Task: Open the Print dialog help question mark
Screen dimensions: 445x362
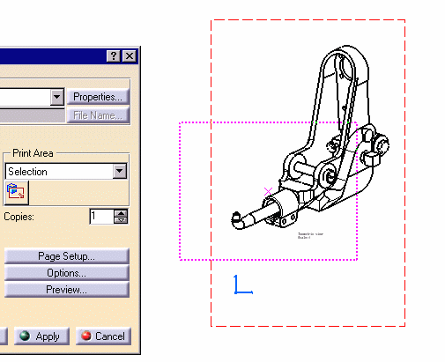Action: (114, 55)
